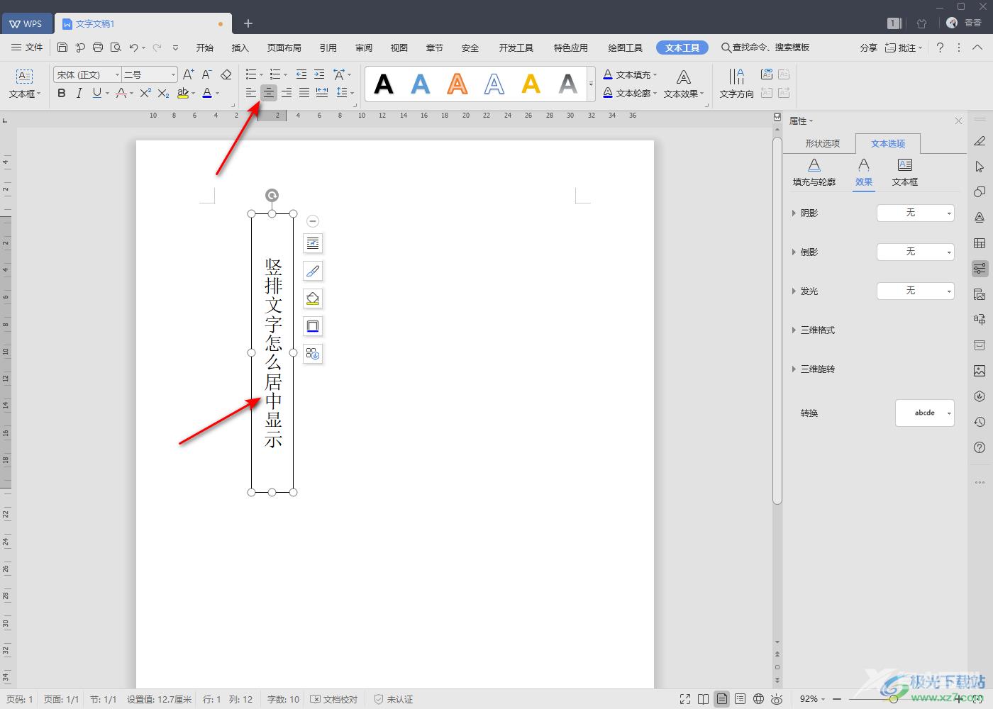Open the Transform (转换) abcde dropdown
This screenshot has height=709, width=993.
pos(925,413)
